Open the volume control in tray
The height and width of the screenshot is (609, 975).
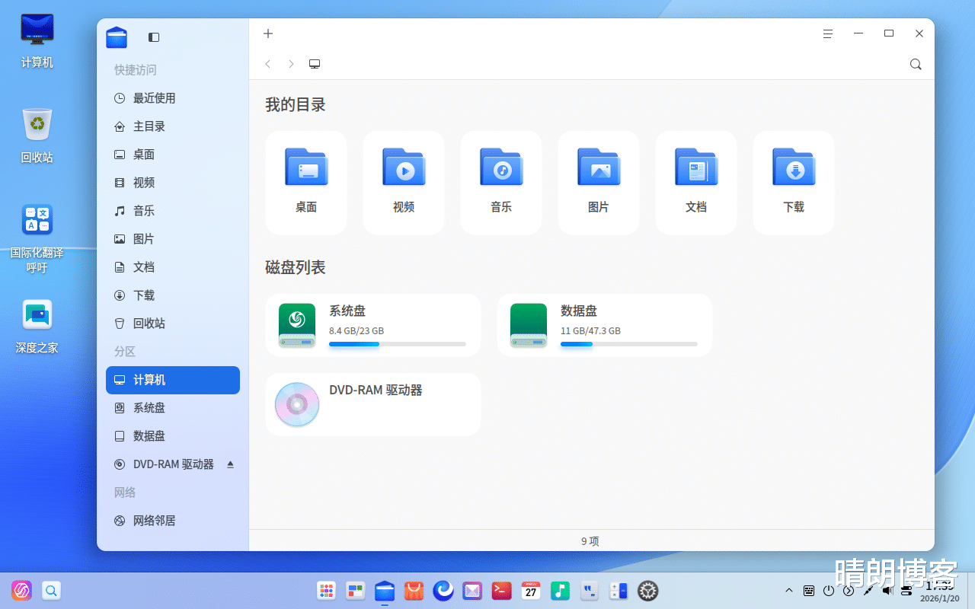(887, 591)
